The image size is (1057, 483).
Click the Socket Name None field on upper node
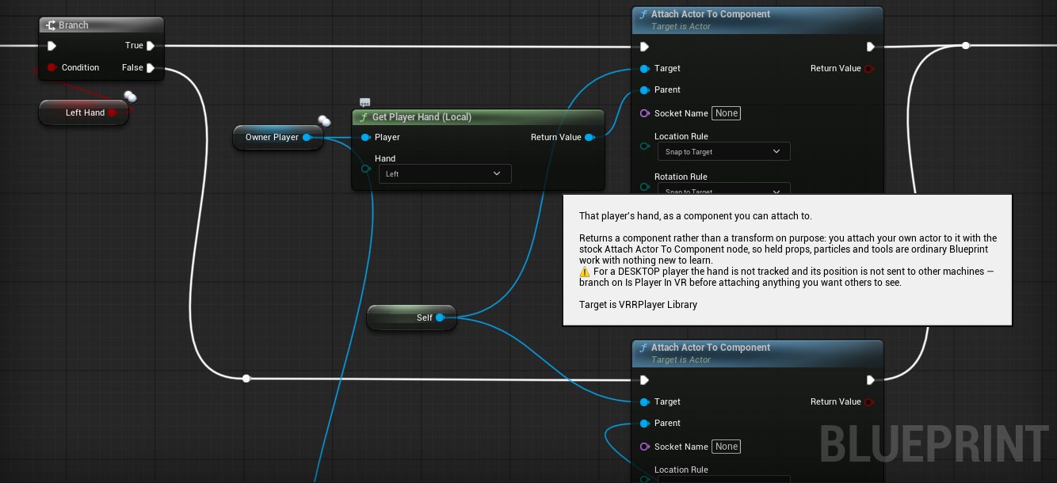(727, 113)
